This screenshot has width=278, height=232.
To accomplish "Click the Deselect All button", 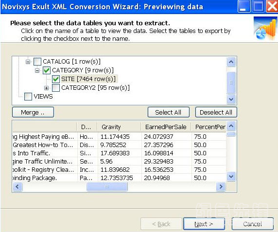I will click(x=216, y=112).
